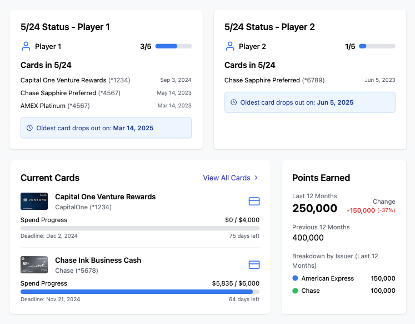This screenshot has width=415, height=324.
Task: Select AMEX Platinum (*4567) row
Action: [106, 106]
